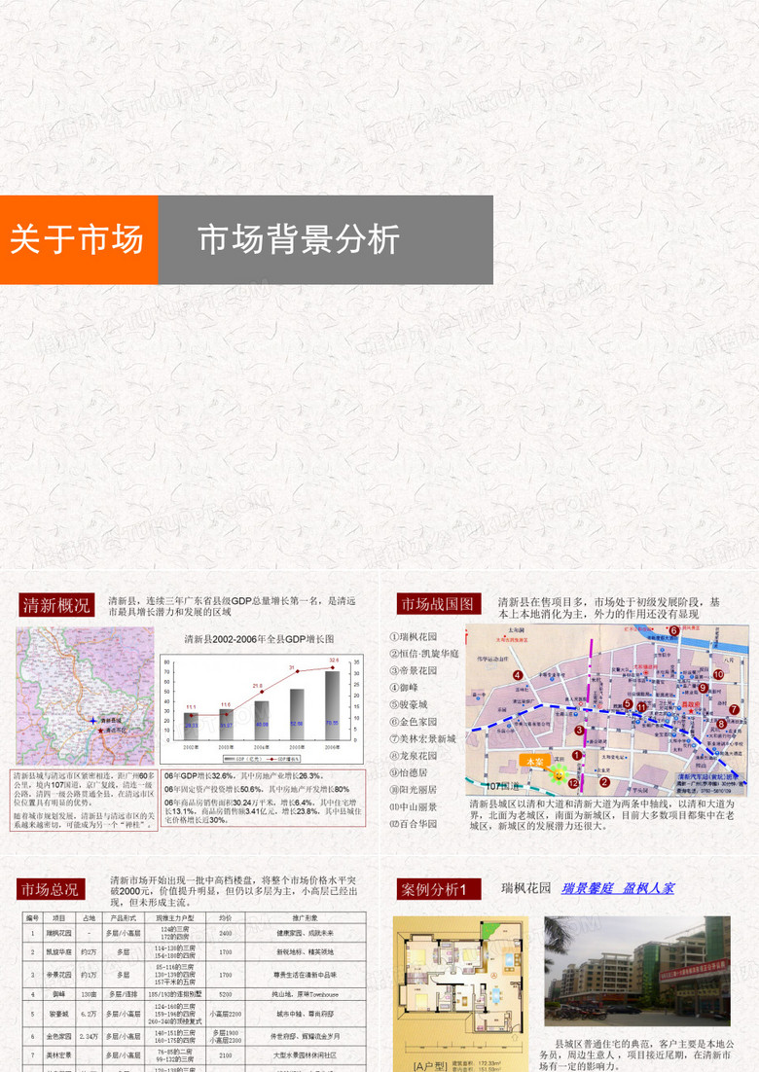Click the 2.34万 land area cell

pos(89,1036)
